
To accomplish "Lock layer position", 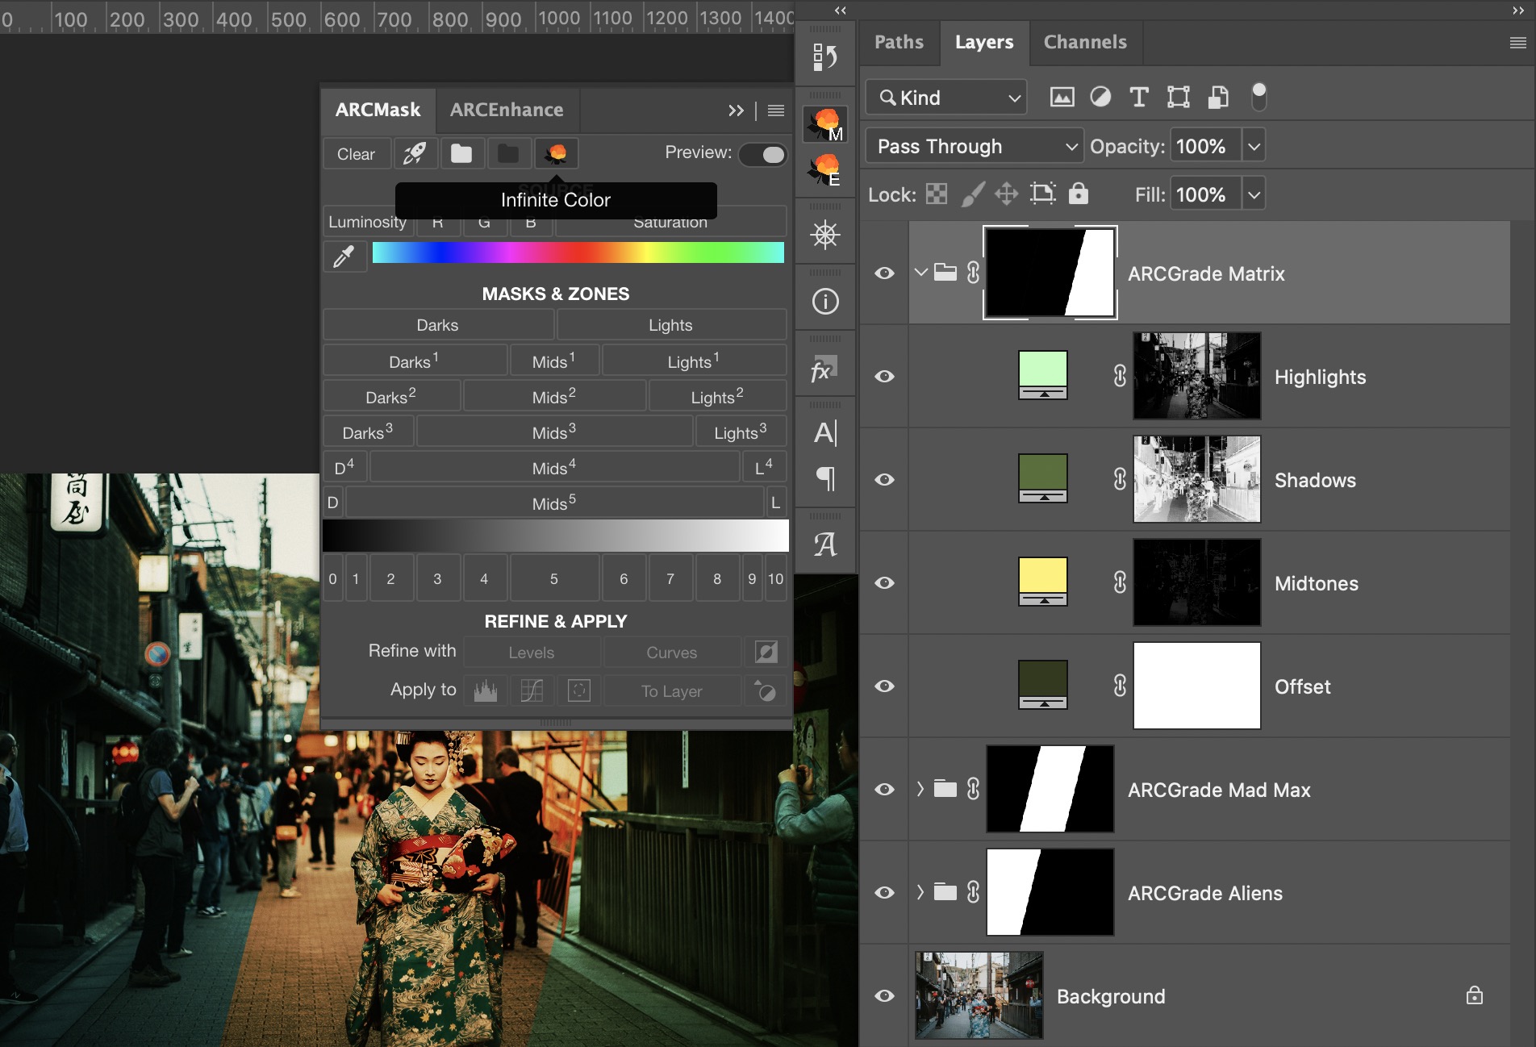I will click(1006, 194).
